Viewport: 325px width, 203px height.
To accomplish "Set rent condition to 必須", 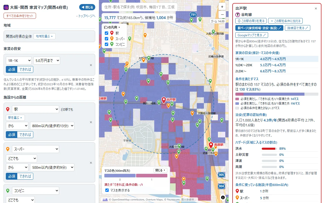I will [x=12, y=69].
